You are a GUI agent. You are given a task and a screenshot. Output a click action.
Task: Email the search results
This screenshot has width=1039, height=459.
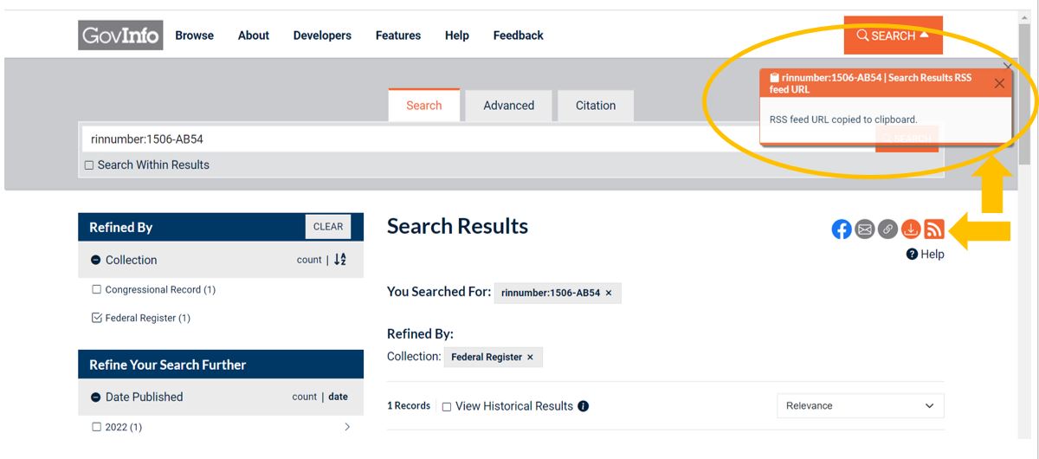864,229
